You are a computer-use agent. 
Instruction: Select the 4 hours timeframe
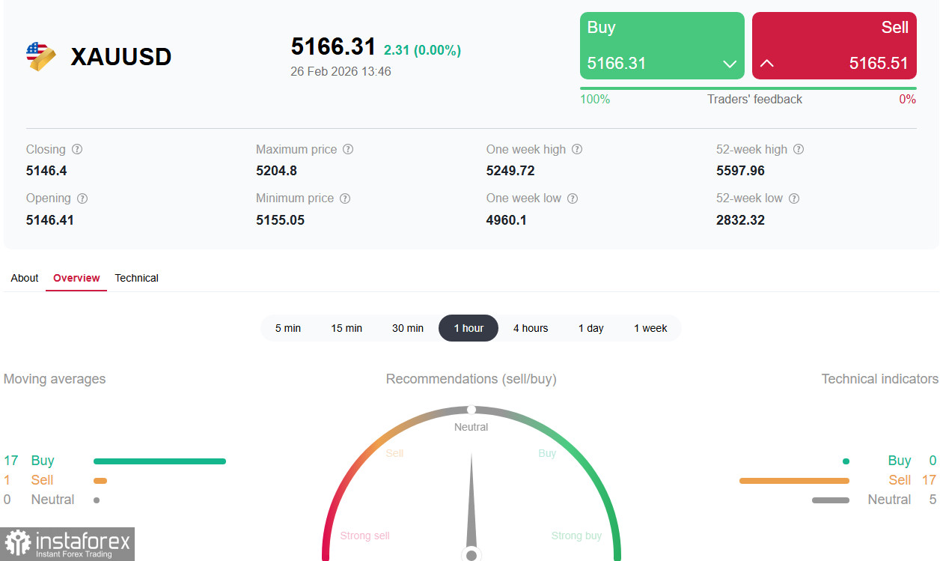[531, 328]
